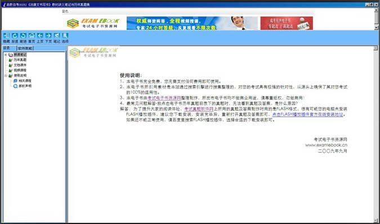Click the content pane's scroll-up arrow

pos(375,48)
